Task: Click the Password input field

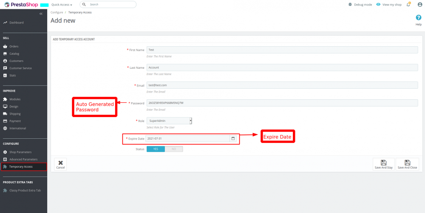Action: click(282, 103)
